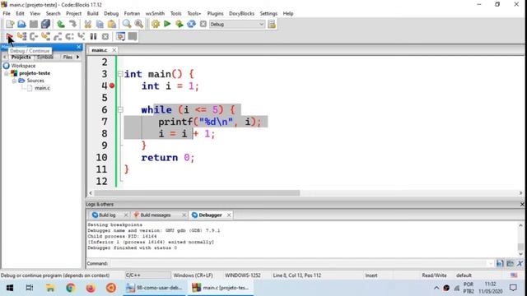Image resolution: width=527 pixels, height=296 pixels.
Task: Collapse while loop fold at line 6
Action: click(120, 109)
